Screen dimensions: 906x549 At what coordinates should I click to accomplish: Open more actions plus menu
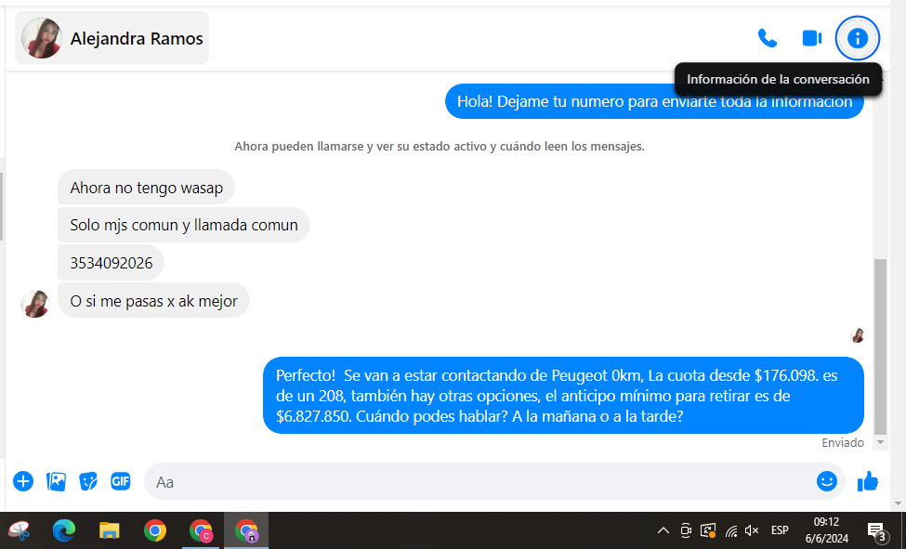point(23,481)
